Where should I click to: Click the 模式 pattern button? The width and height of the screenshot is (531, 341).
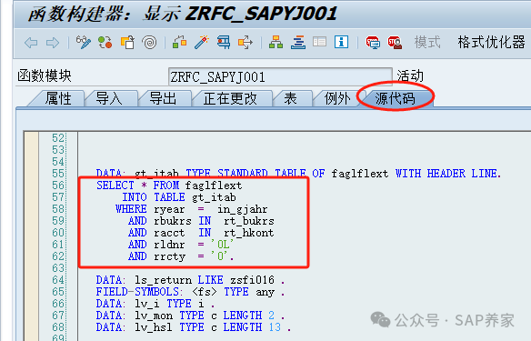pyautogui.click(x=427, y=43)
